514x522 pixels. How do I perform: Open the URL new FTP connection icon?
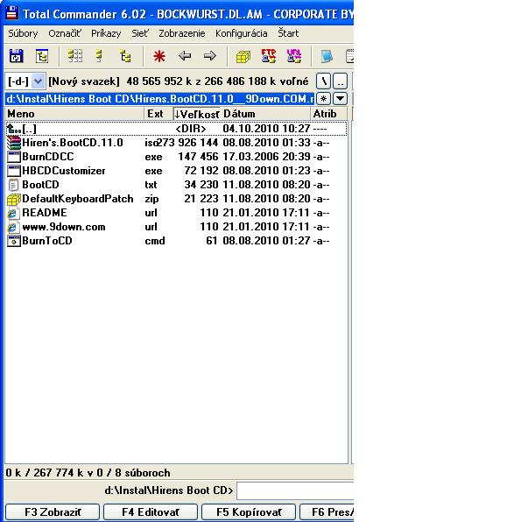point(294,56)
